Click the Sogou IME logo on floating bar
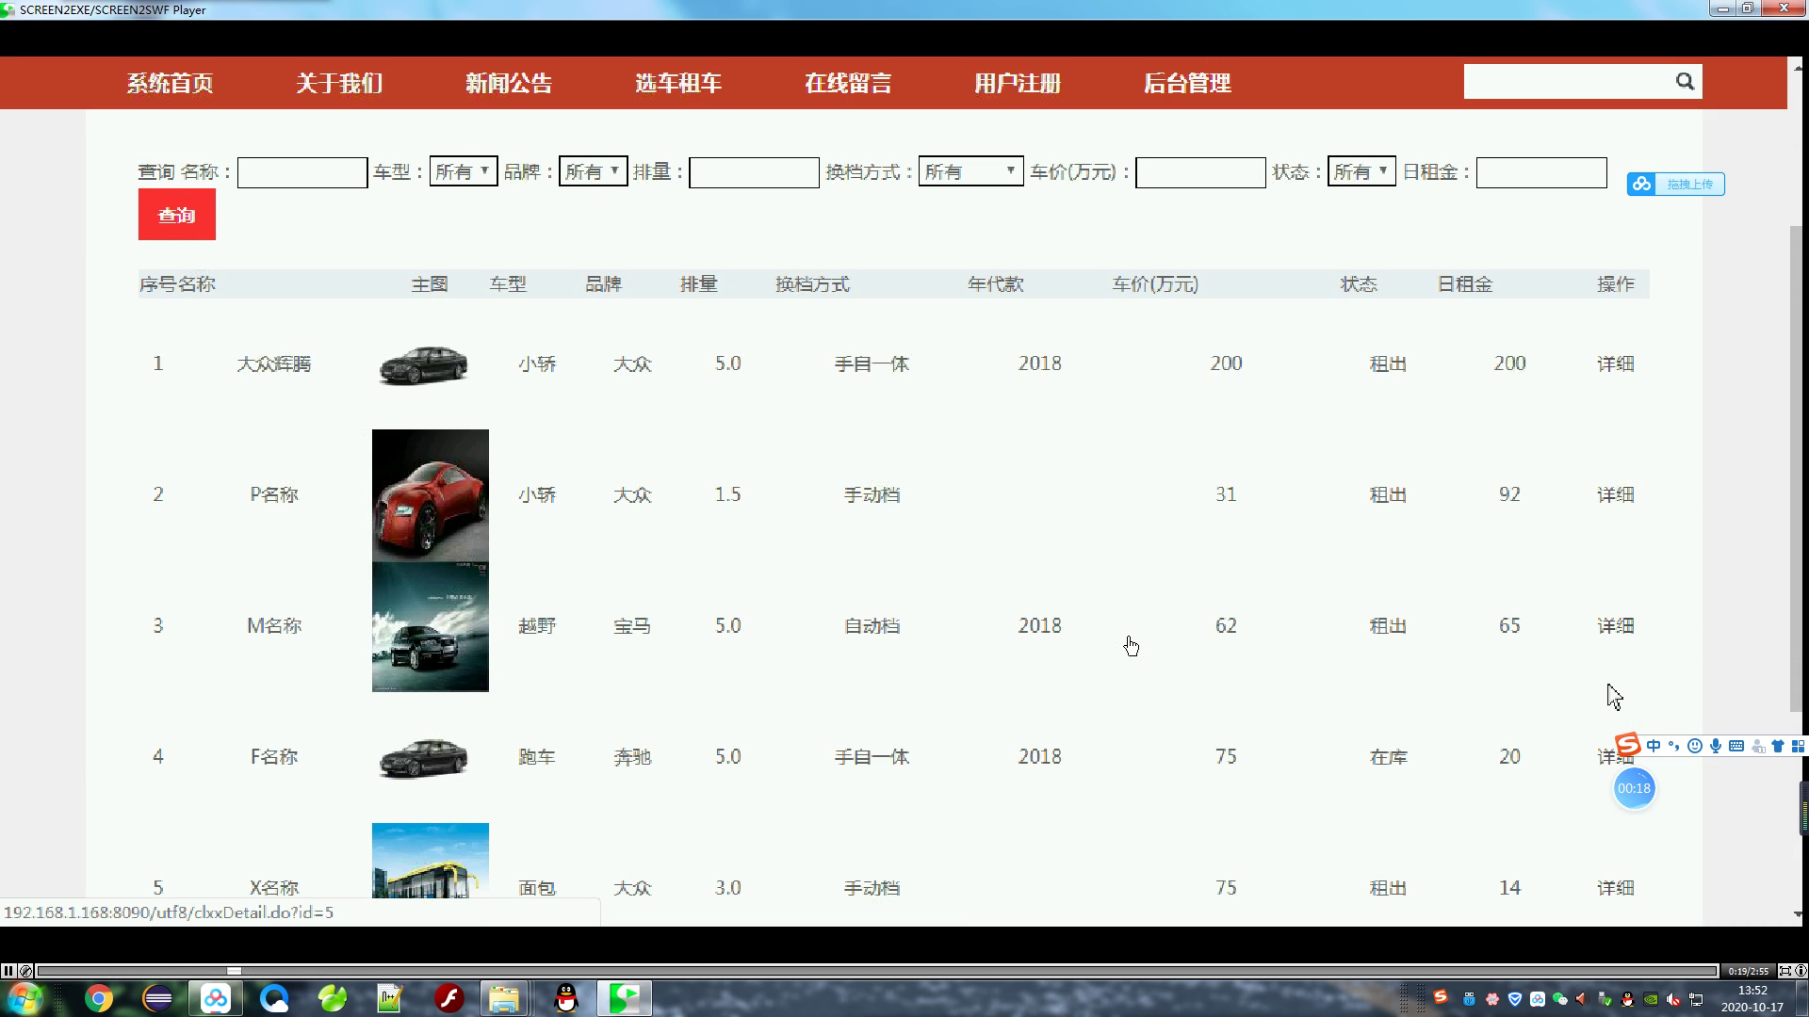Screen dimensions: 1809x1017 tap(1627, 746)
